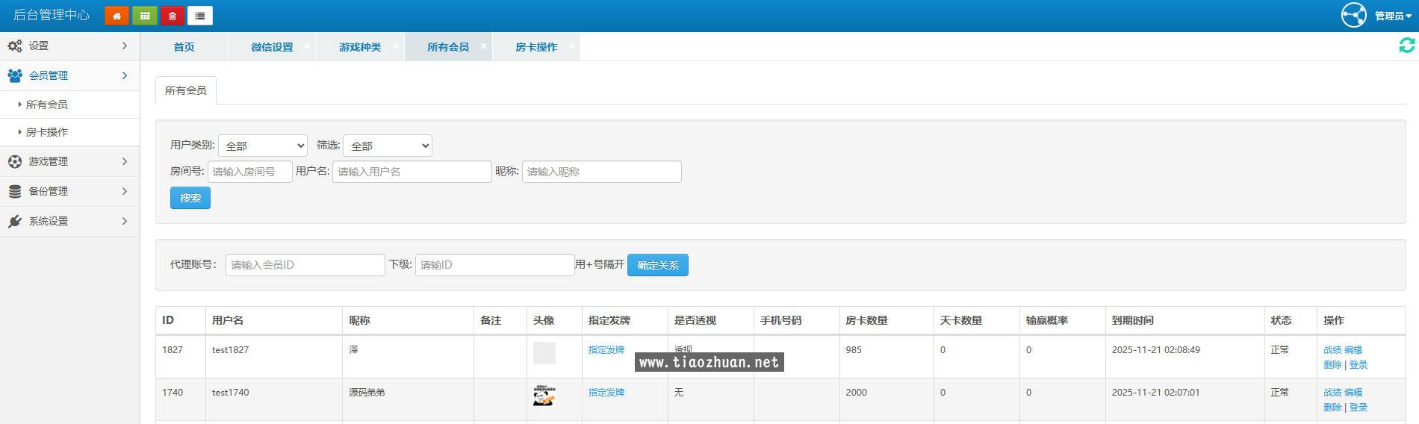The height and width of the screenshot is (424, 1419).
Task: Click 指定发牌 link for test1740
Action: [606, 392]
